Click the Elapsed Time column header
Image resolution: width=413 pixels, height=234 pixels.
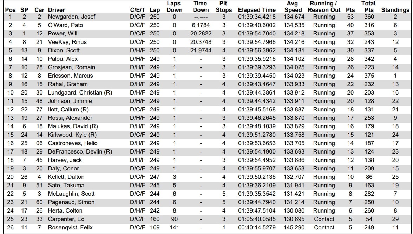coord(257,10)
